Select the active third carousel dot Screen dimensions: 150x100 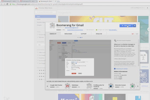[x=81, y=37]
